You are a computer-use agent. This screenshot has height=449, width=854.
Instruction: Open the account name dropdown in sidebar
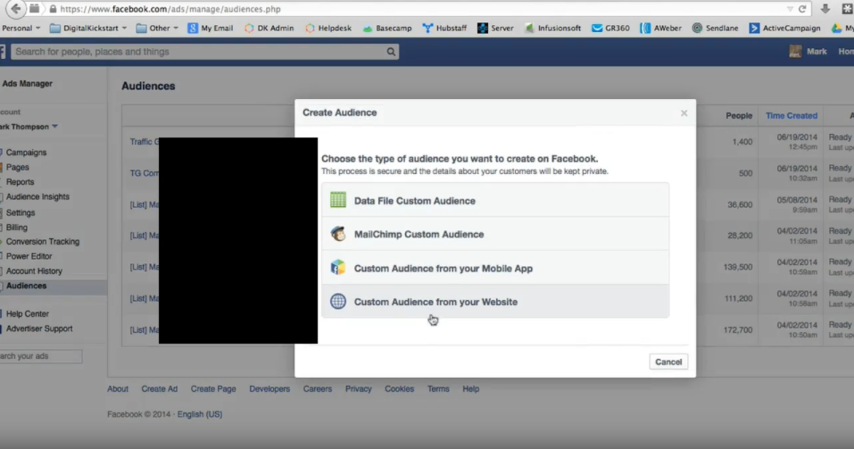tap(29, 127)
